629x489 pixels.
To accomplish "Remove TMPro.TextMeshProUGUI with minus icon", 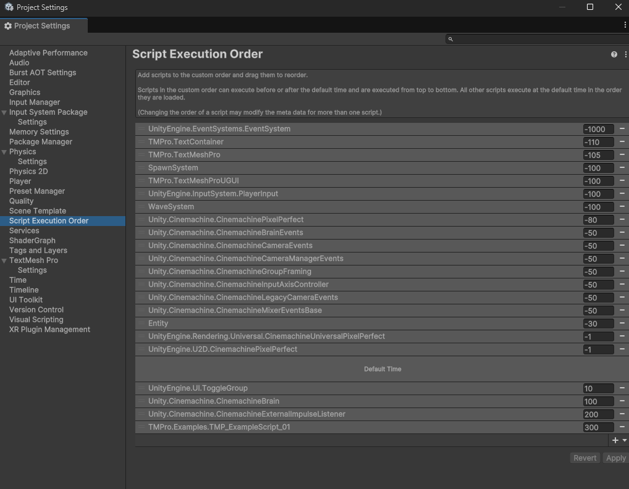I will tap(622, 180).
